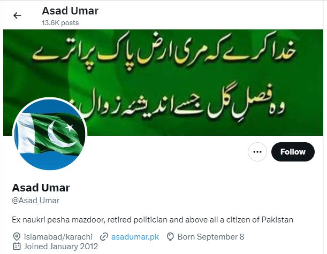The image size is (327, 254).
Task: Follow Asad Umar's account
Action: pyautogui.click(x=293, y=152)
